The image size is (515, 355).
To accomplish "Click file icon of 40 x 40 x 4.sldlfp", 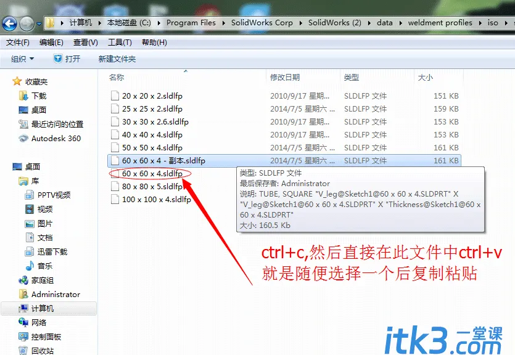I will tap(115, 134).
